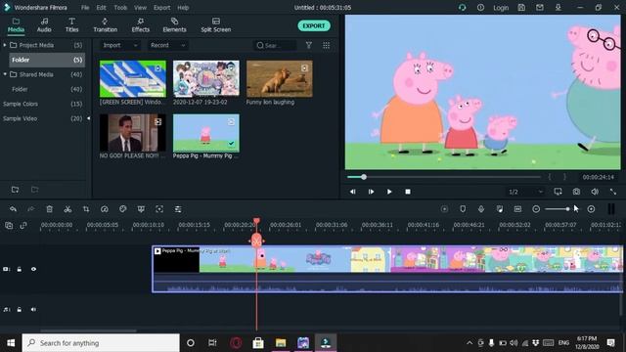626x352 pixels.
Task: Add new folder icon in media panel
Action: (x=15, y=190)
